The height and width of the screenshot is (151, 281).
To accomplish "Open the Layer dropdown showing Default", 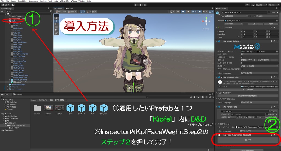I will coord(267,16).
